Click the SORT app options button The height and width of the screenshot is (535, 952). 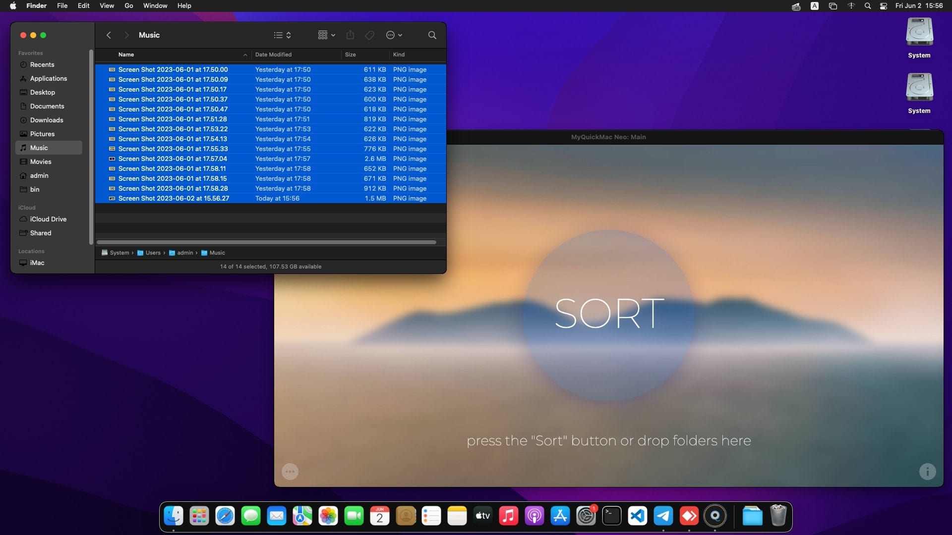point(290,472)
